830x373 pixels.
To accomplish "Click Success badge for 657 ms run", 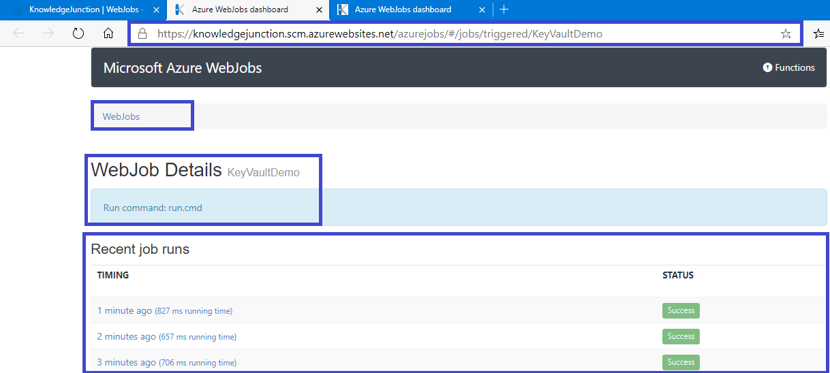I will (x=681, y=336).
